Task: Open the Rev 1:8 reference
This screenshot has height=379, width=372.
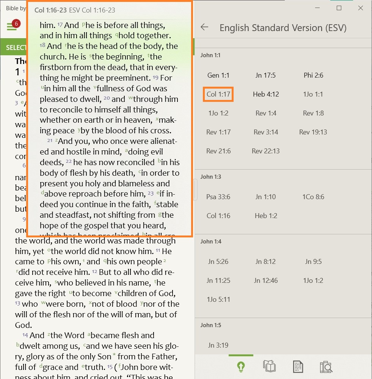Action: click(x=314, y=113)
